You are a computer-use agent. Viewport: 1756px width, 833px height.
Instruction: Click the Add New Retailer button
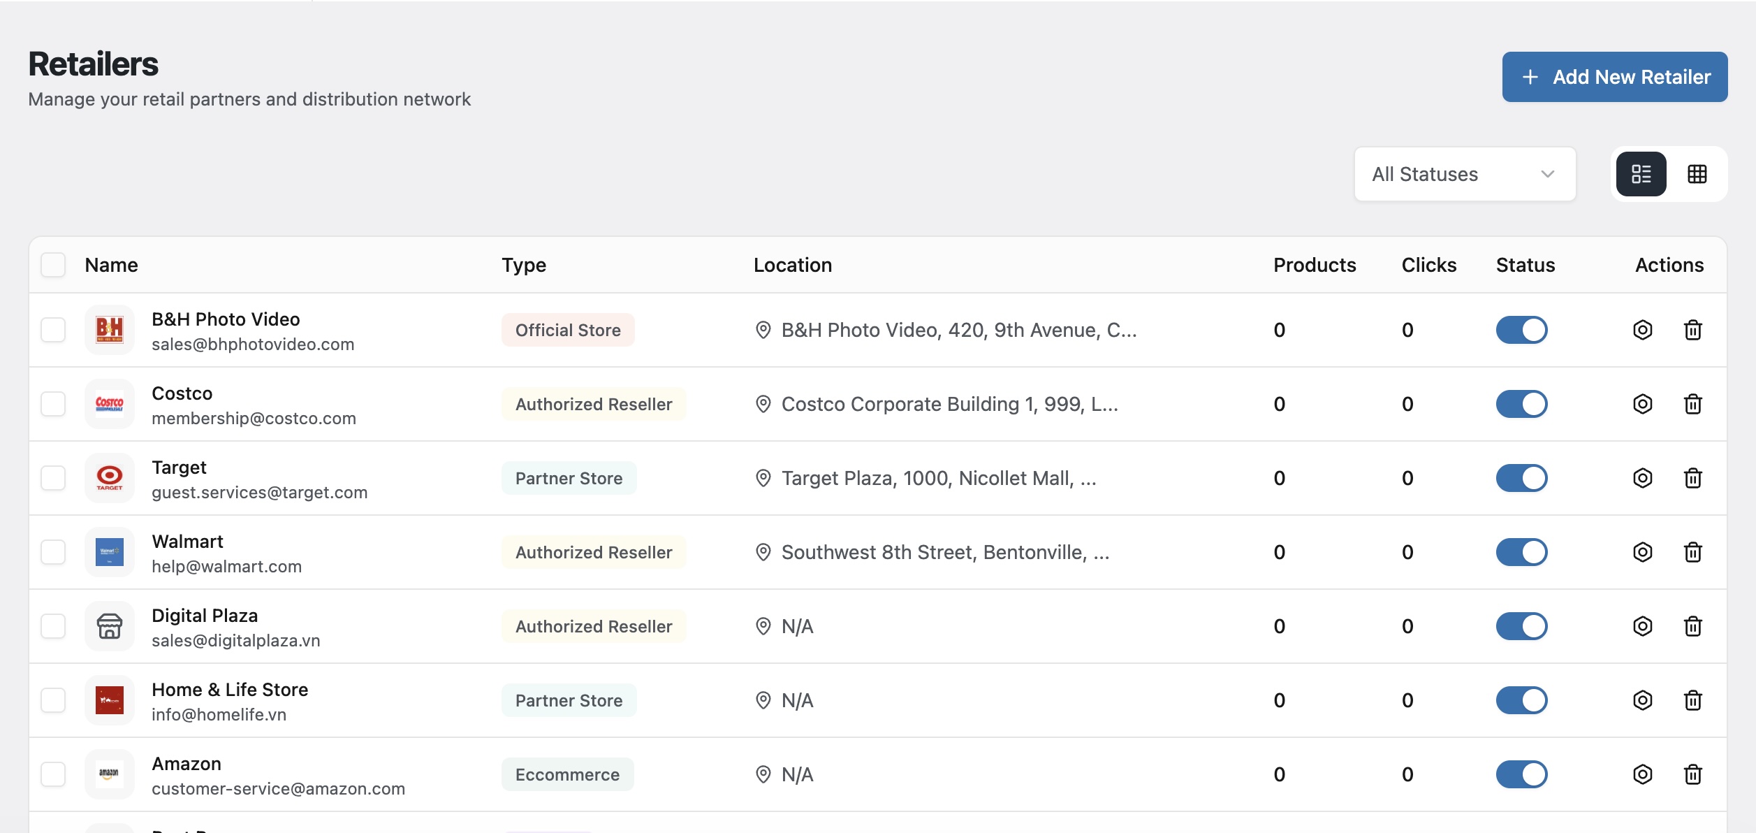(1614, 77)
